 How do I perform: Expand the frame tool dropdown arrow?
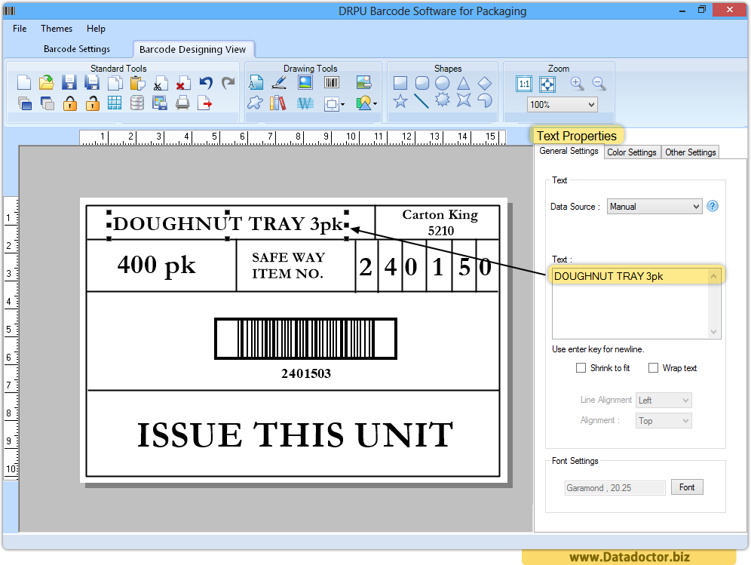(343, 104)
